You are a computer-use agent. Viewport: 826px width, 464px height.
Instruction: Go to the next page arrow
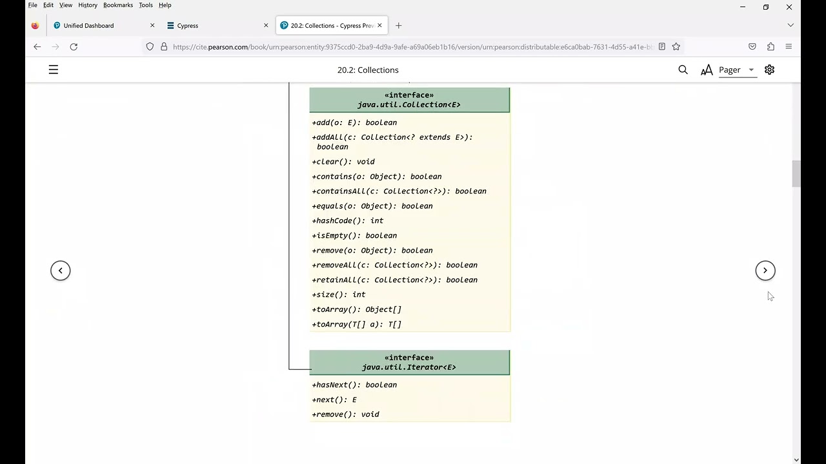pos(765,271)
